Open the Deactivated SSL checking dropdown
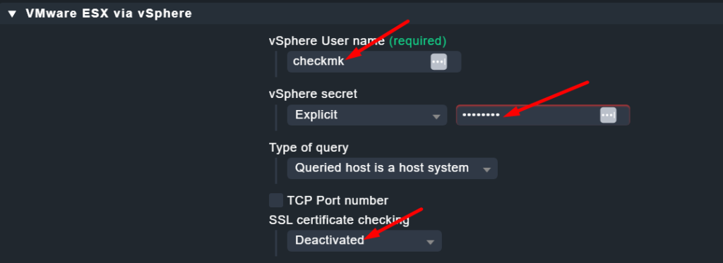The width and height of the screenshot is (723, 263). pyautogui.click(x=364, y=240)
